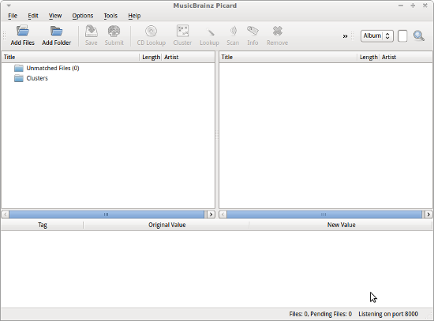The width and height of the screenshot is (434, 321).
Task: Click right pane Artist column header
Action: pyautogui.click(x=406, y=57)
